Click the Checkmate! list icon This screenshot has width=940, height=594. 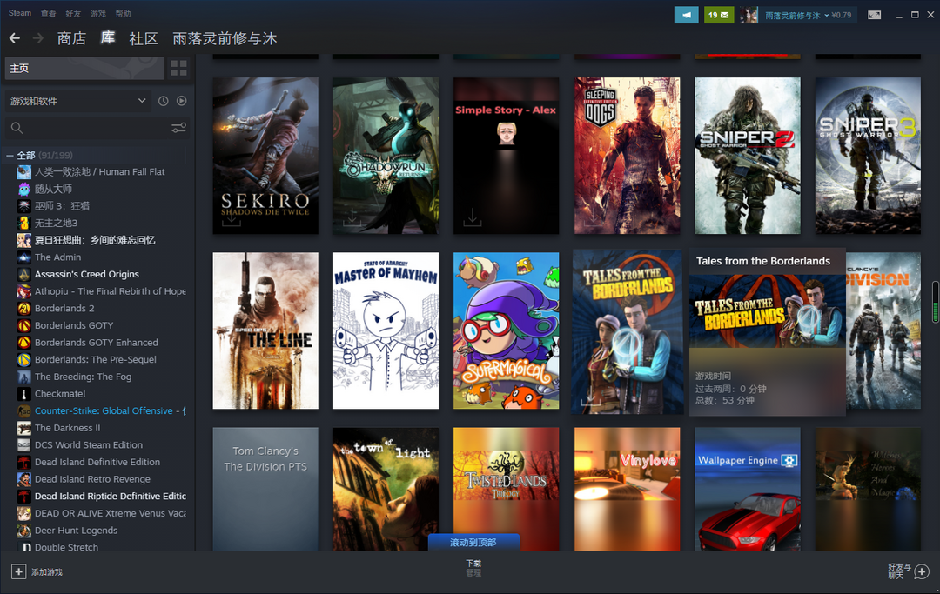(x=24, y=394)
